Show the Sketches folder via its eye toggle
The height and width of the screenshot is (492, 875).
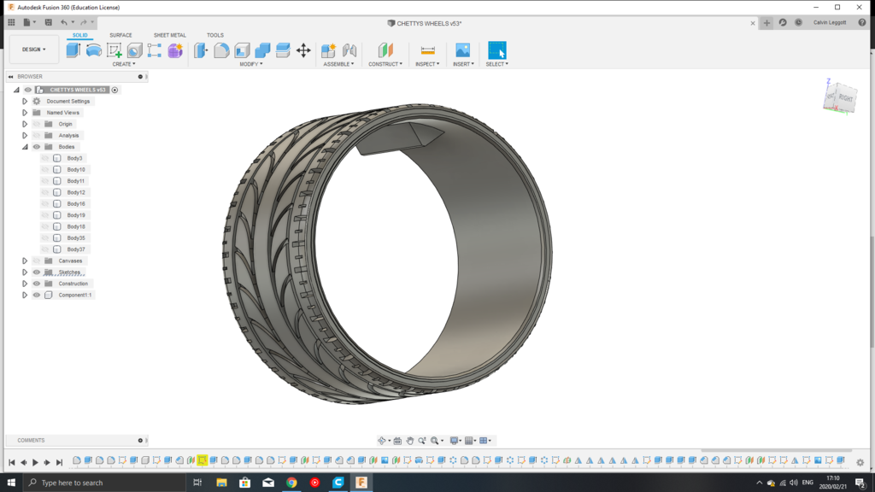[36, 272]
